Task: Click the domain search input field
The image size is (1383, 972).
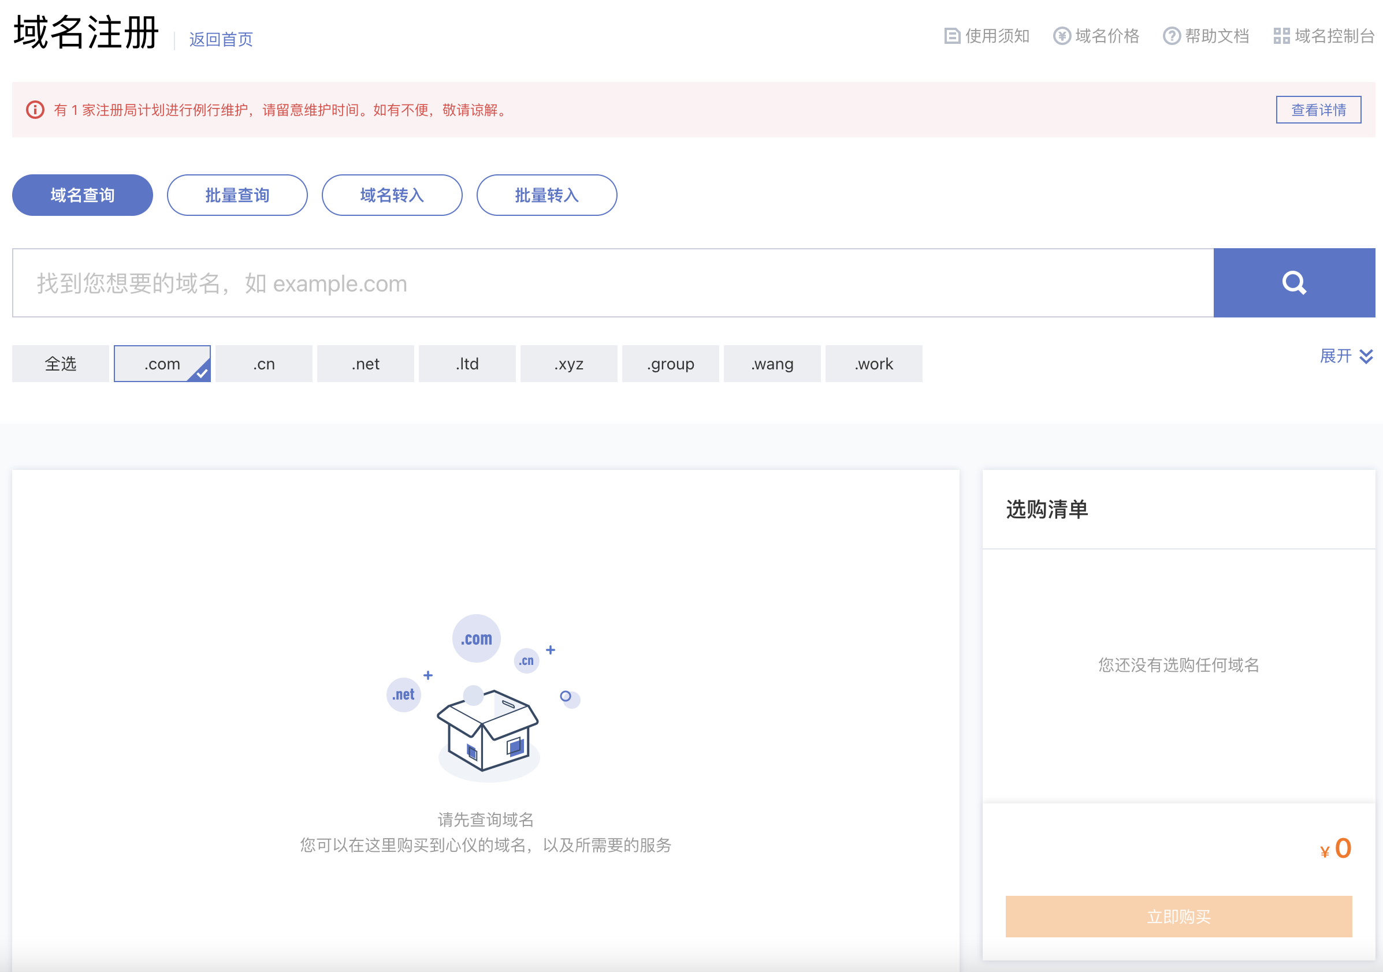Action: pos(542,283)
